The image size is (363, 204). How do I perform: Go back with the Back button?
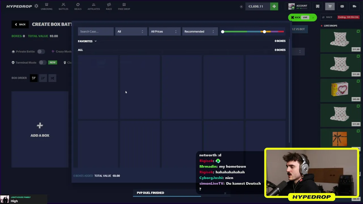pyautogui.click(x=20, y=24)
